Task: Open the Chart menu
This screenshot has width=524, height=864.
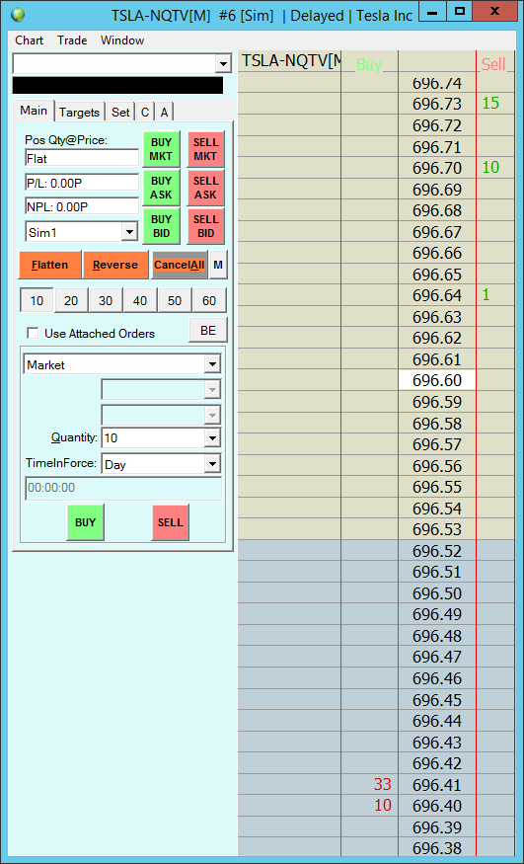Action: [30, 40]
